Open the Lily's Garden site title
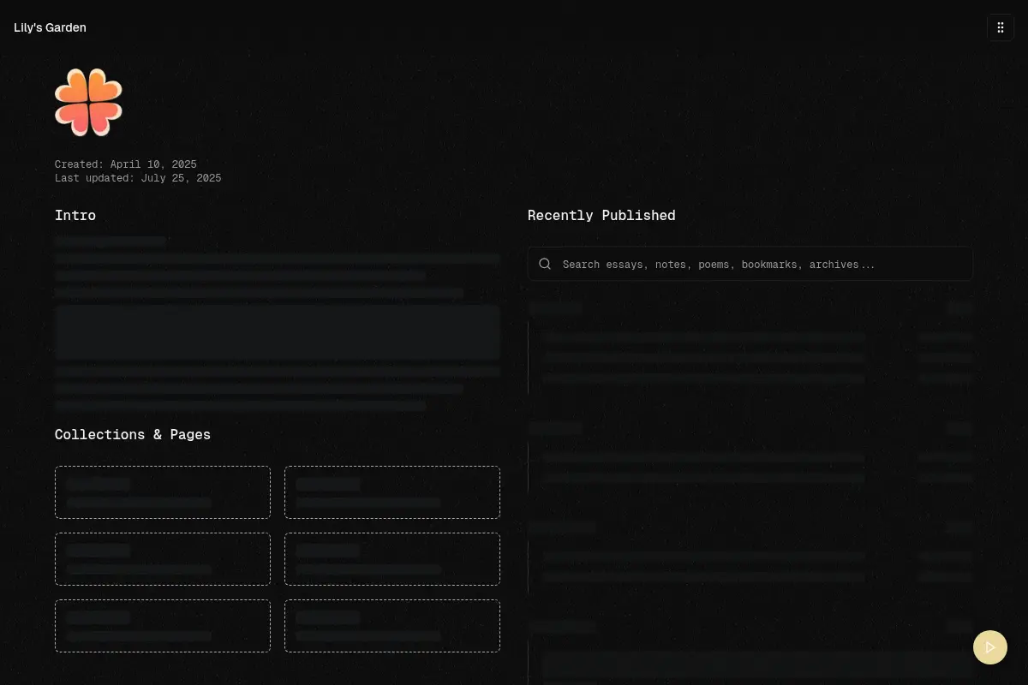Viewport: 1028px width, 685px height. point(50,27)
